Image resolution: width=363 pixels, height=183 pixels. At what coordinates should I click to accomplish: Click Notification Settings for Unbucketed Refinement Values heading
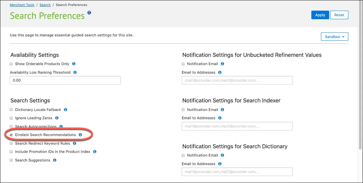pyautogui.click(x=252, y=55)
